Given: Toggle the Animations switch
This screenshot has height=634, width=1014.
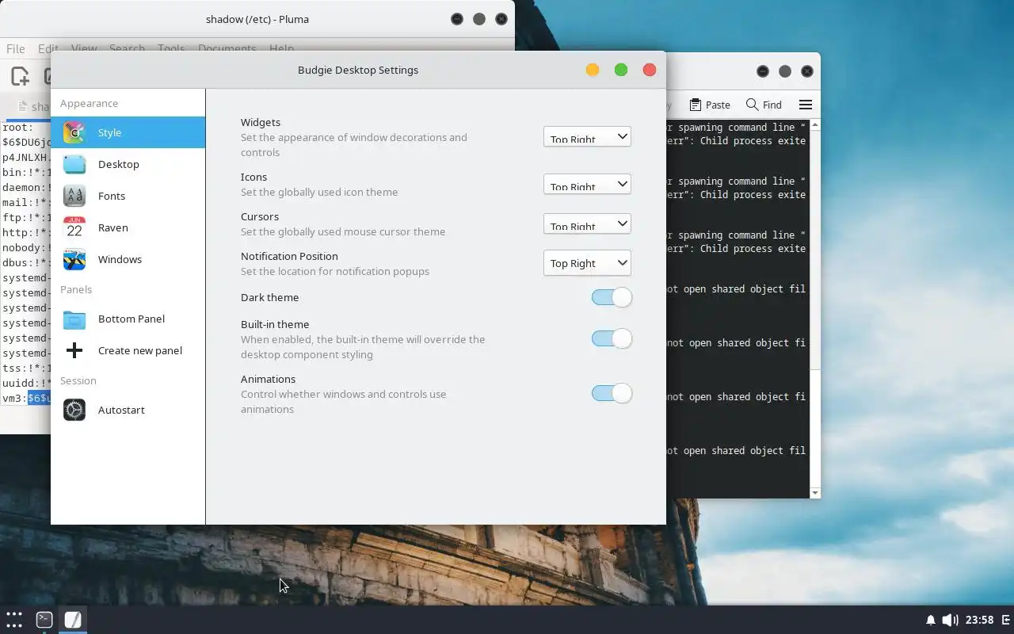Looking at the screenshot, I should pyautogui.click(x=612, y=393).
